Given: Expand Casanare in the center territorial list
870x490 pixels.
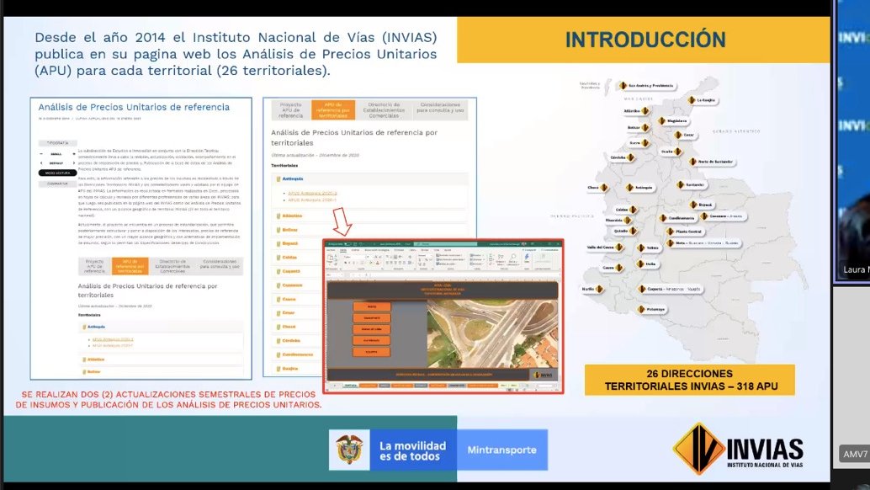Looking at the screenshot, I should point(297,285).
